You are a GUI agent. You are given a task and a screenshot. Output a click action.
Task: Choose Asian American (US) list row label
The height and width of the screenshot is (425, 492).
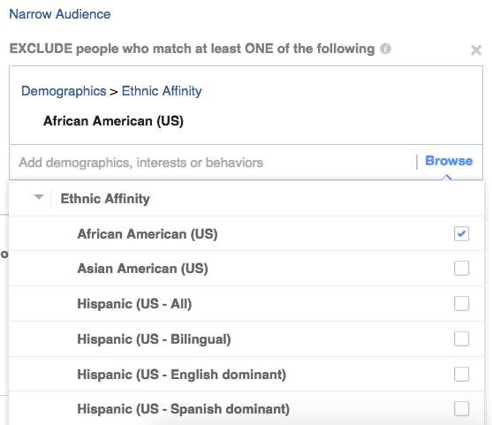pyautogui.click(x=142, y=269)
